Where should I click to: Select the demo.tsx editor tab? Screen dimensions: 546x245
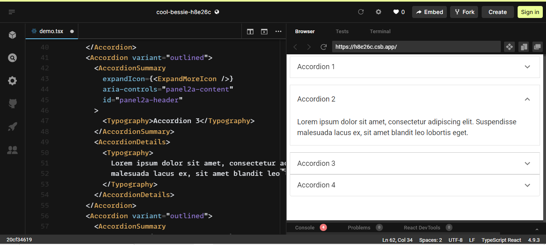tap(52, 31)
